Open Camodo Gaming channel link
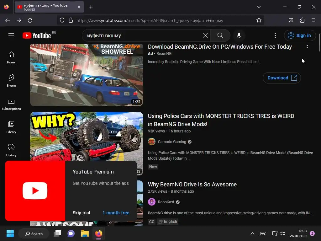 point(172,142)
